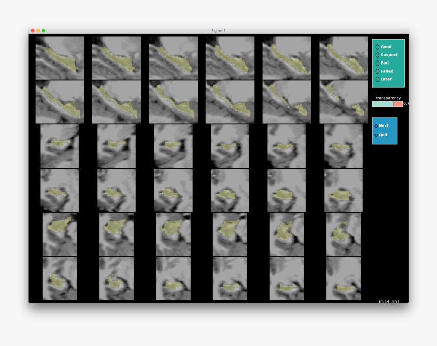
Task: Select the Good rating radio button
Action: point(377,47)
